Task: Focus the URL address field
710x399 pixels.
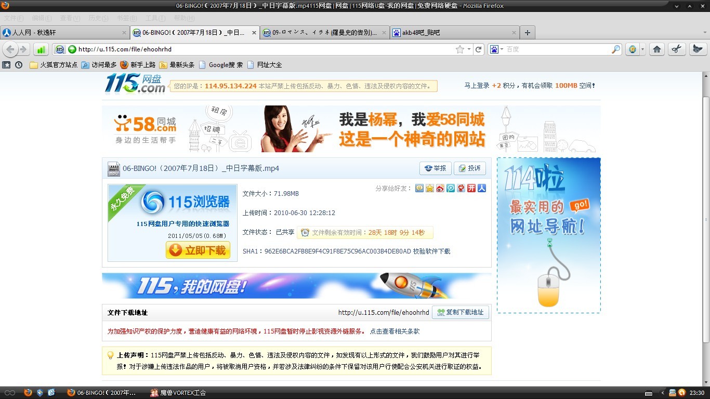Action: point(265,49)
